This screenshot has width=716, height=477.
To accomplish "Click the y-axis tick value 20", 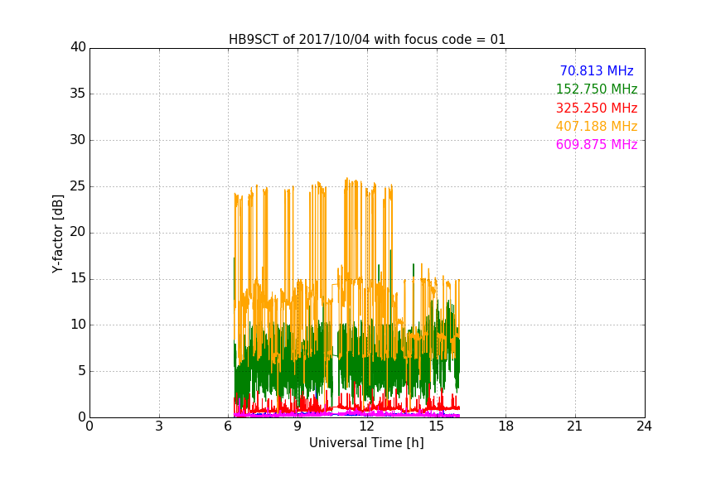I will 78,232.
